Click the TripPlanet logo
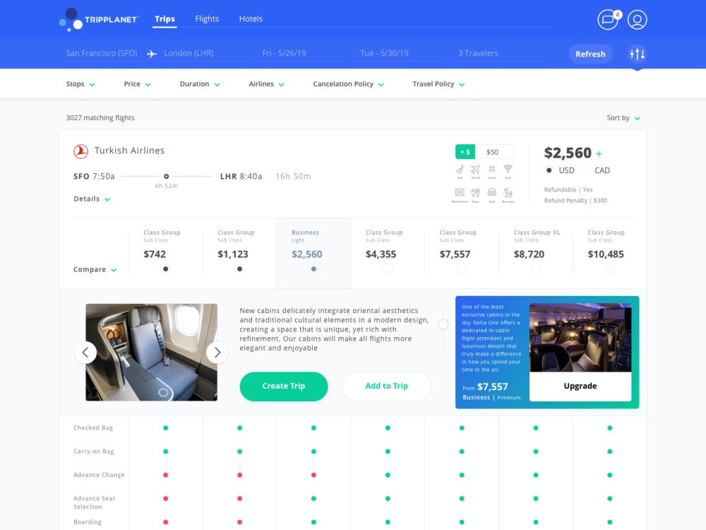Screen dimensions: 706x530 tap(98, 19)
